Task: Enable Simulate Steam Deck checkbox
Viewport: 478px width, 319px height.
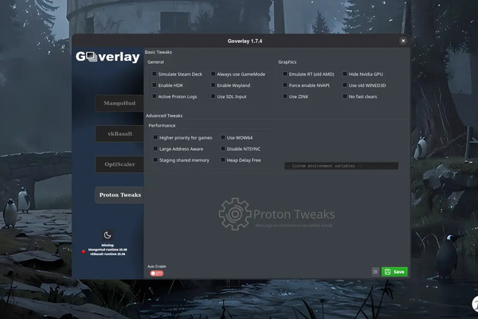Action: (x=155, y=74)
